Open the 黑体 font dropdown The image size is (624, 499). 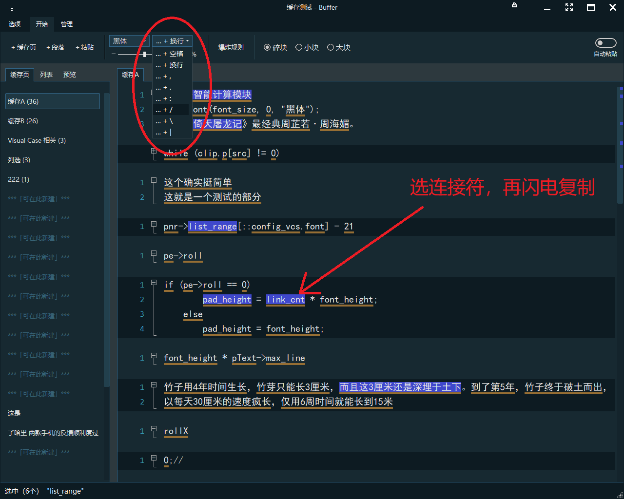tap(129, 41)
